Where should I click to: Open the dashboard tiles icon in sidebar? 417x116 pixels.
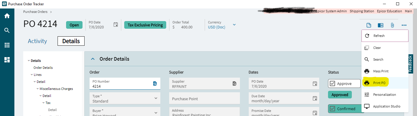(7, 60)
